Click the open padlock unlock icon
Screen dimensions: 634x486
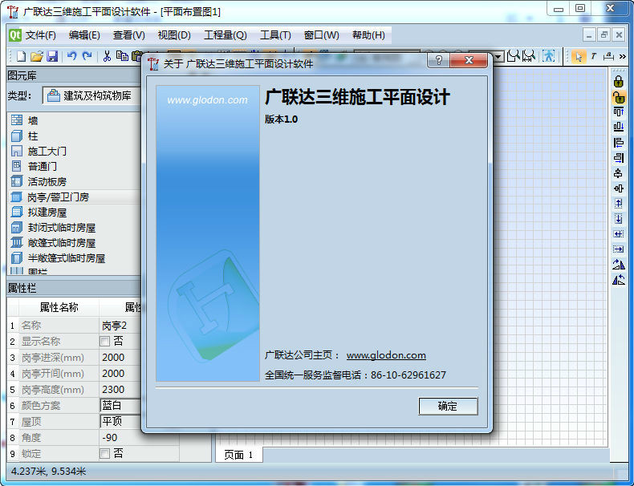click(618, 97)
